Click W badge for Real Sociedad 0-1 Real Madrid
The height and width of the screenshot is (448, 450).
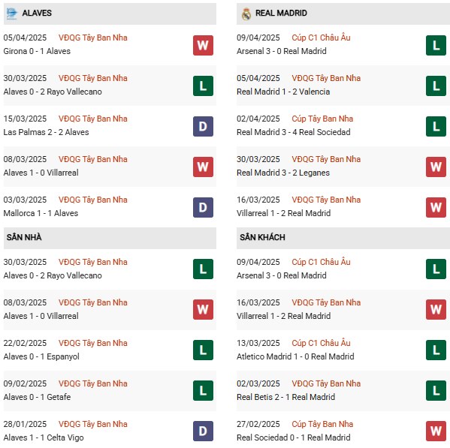[x=436, y=431]
